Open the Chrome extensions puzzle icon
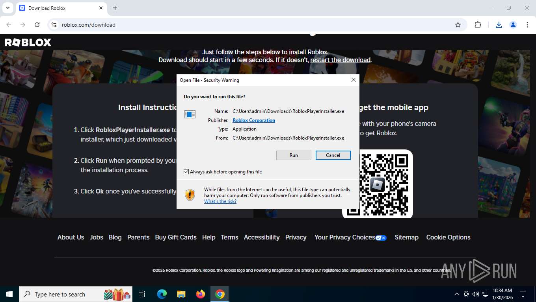This screenshot has height=302, width=536. [478, 25]
